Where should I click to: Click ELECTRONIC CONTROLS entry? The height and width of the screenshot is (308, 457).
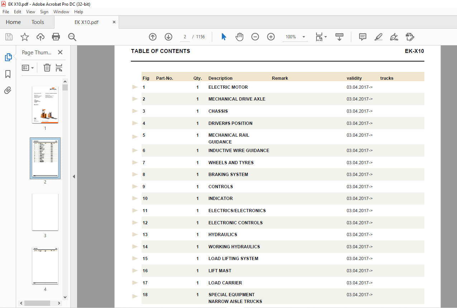[x=235, y=223]
